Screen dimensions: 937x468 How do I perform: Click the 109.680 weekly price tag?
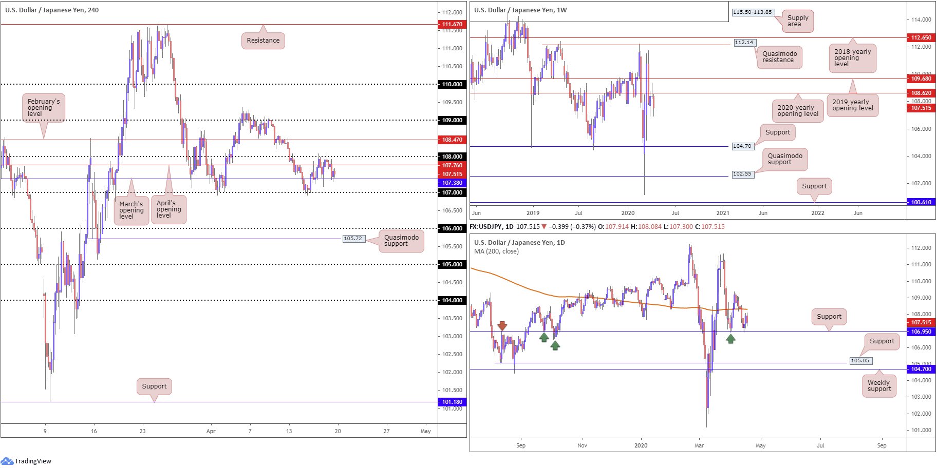pyautogui.click(x=921, y=79)
